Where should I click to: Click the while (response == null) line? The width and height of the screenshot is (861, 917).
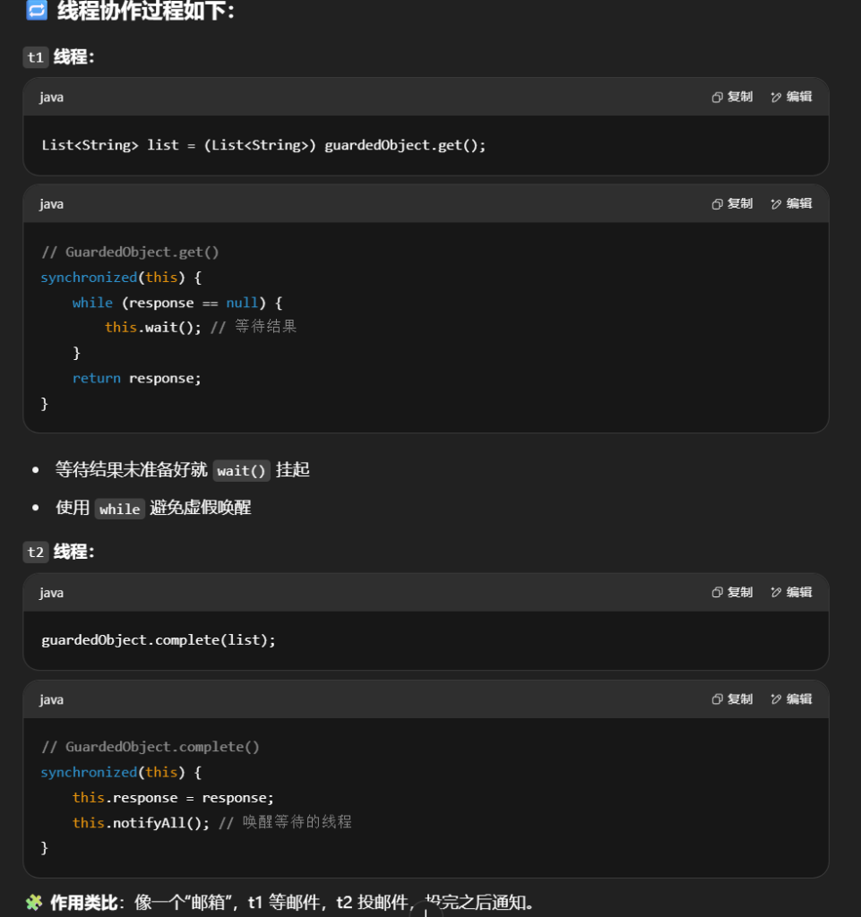[x=177, y=303]
